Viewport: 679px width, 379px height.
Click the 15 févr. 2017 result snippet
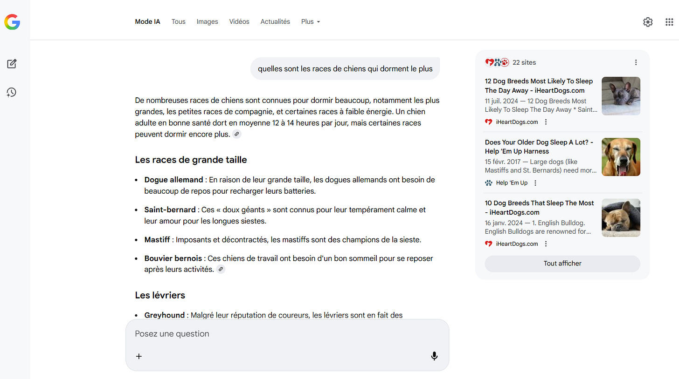pyautogui.click(x=541, y=166)
